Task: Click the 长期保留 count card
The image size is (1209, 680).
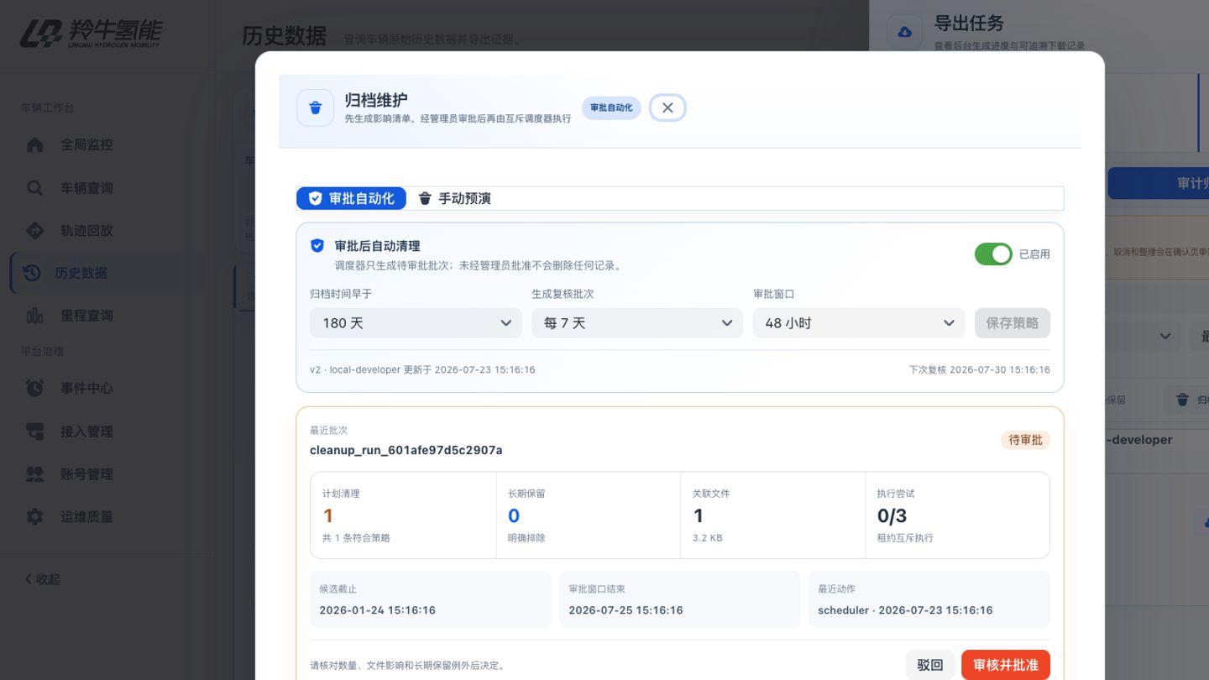Action: click(589, 515)
